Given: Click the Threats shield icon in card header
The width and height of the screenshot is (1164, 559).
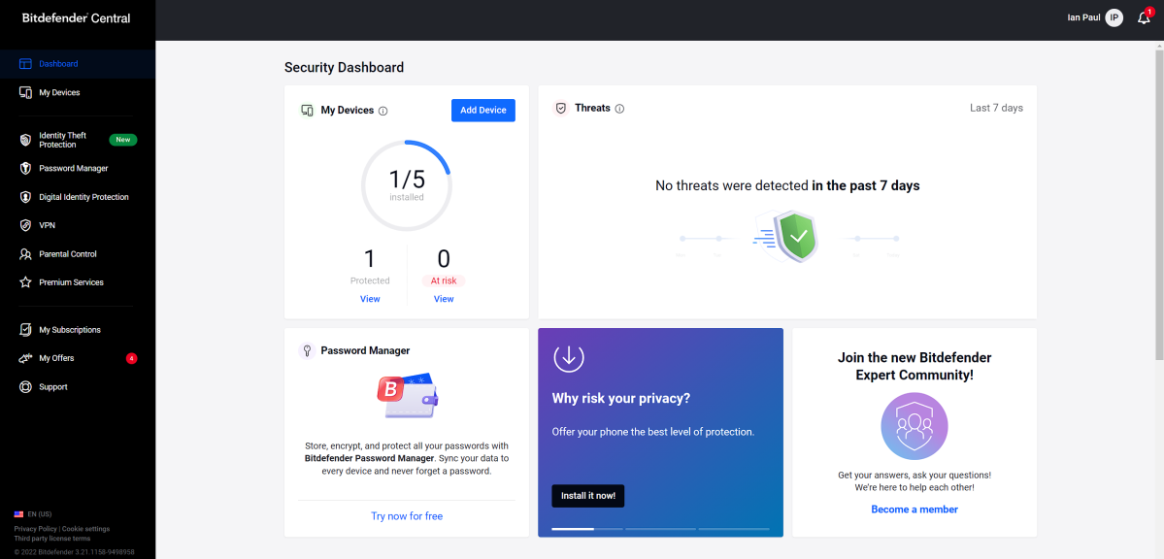Looking at the screenshot, I should [561, 109].
